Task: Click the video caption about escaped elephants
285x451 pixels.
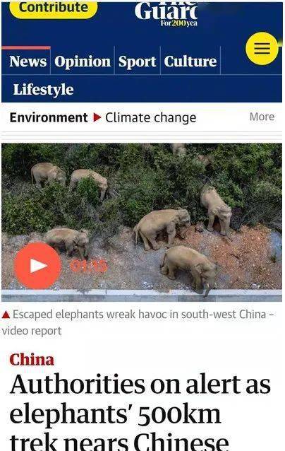Action: [x=138, y=322]
